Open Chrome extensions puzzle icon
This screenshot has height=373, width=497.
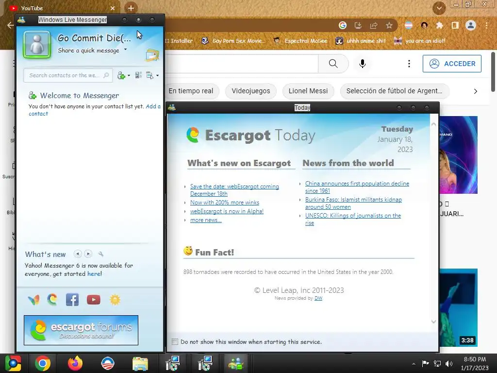(440, 25)
